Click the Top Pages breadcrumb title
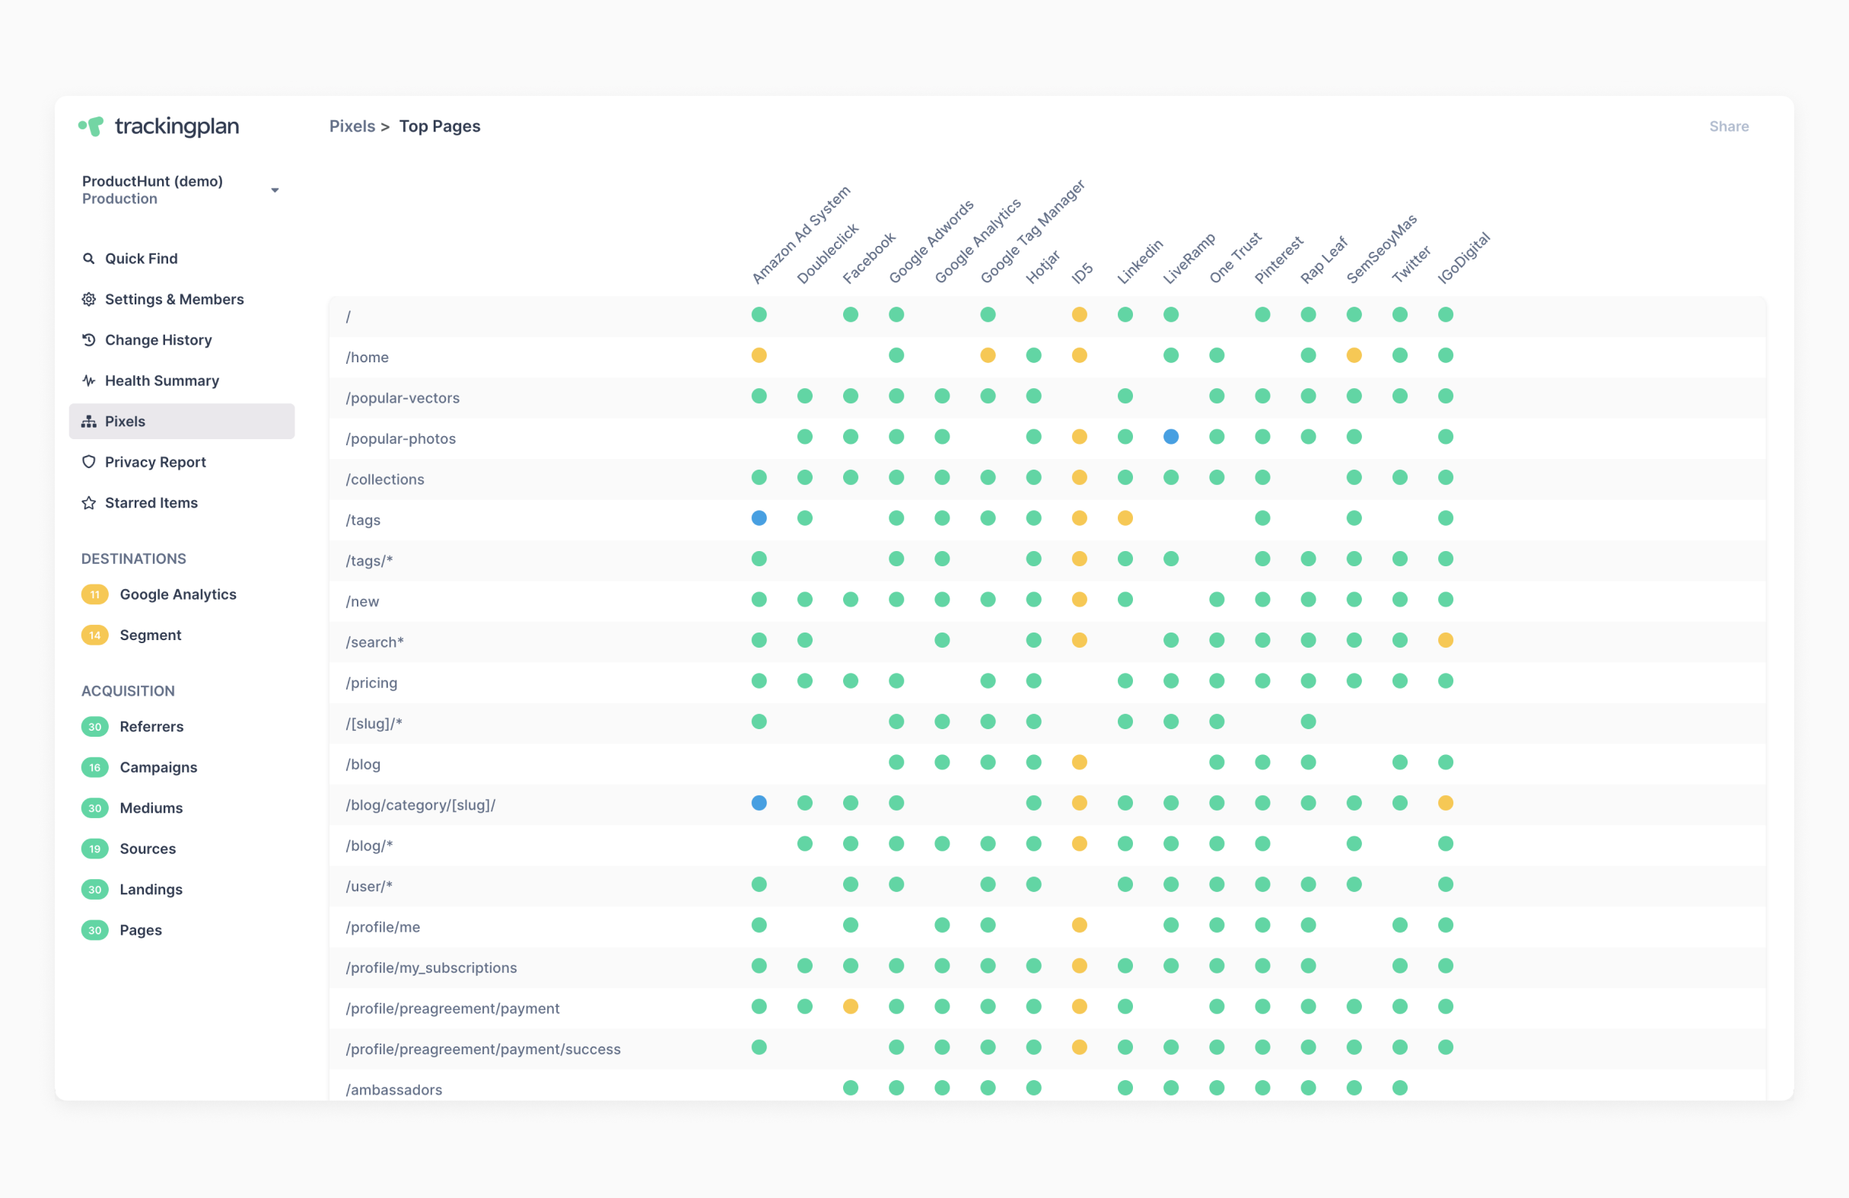Screen dimensions: 1849x1198 pyautogui.click(x=440, y=126)
